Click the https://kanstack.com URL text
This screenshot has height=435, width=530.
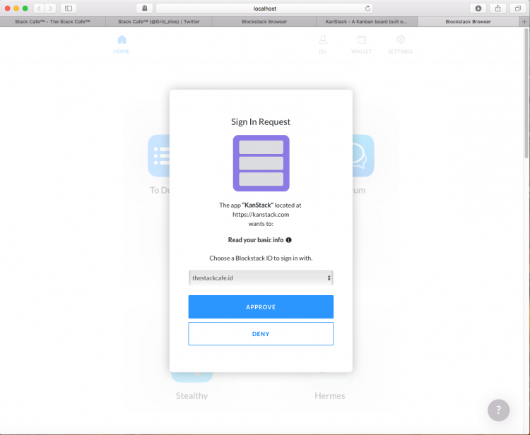[261, 215]
